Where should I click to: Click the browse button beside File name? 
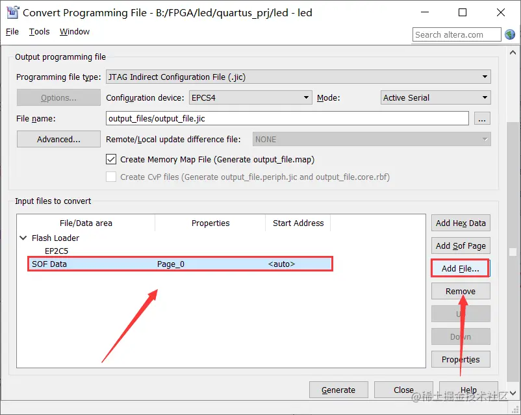pyautogui.click(x=482, y=119)
